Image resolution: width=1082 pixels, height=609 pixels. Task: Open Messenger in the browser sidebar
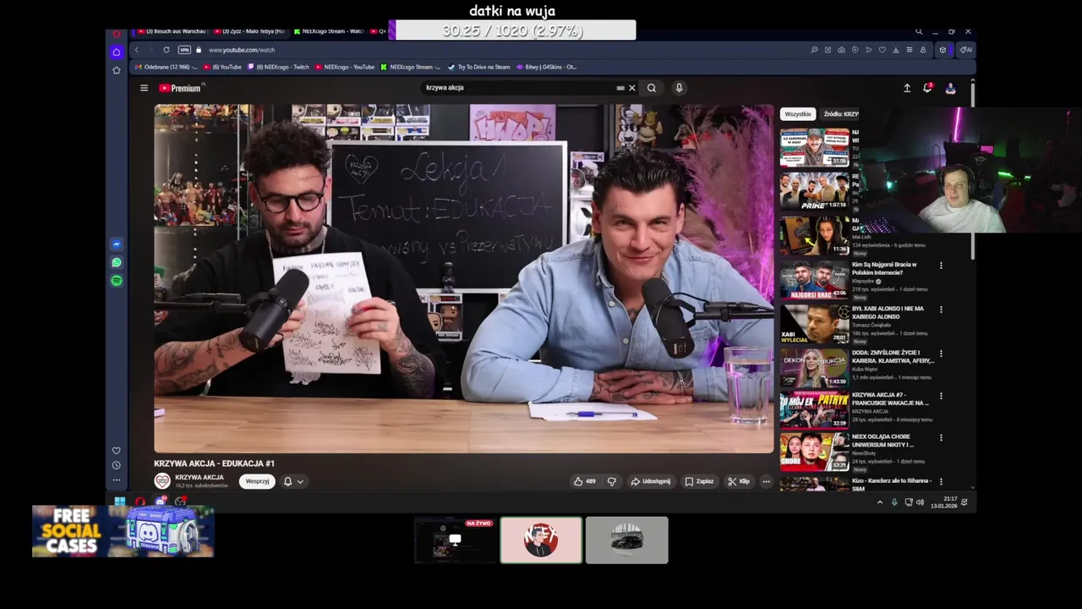[117, 244]
